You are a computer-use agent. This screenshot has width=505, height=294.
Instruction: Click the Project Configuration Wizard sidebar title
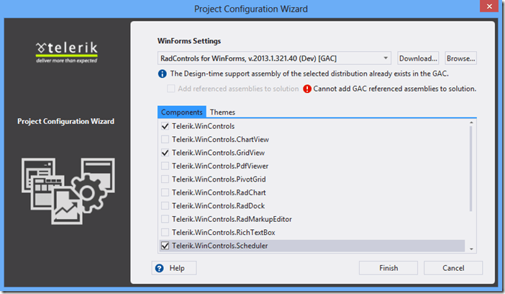(65, 121)
